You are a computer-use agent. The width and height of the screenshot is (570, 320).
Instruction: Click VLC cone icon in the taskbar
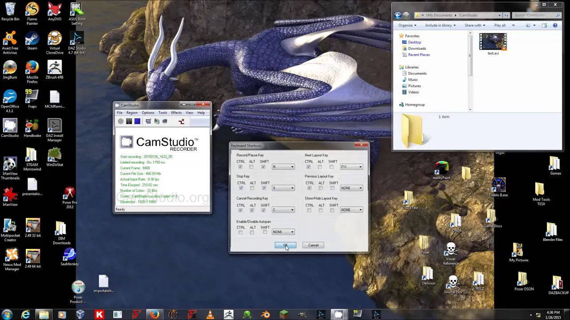(210, 315)
